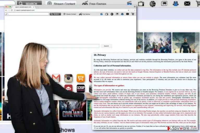Click the blue people icon in the inner toolbar

122,14
